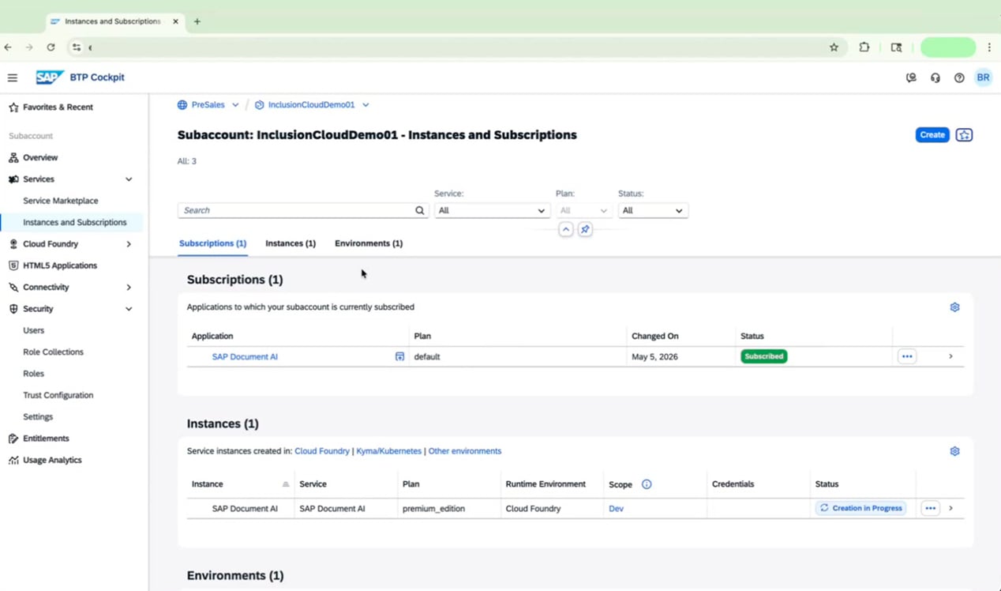1001x591 pixels.
Task: Collapse the Security sidebar section
Action: [x=129, y=309]
